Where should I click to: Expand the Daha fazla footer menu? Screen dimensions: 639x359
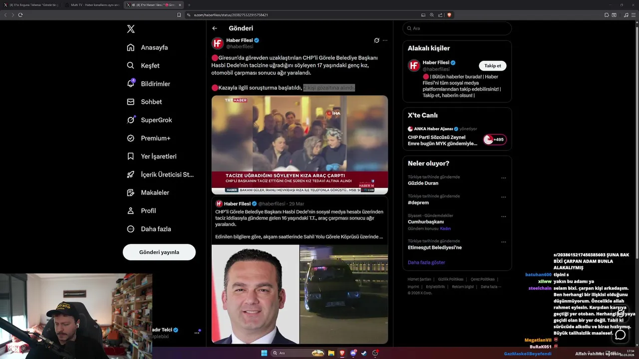click(x=491, y=287)
